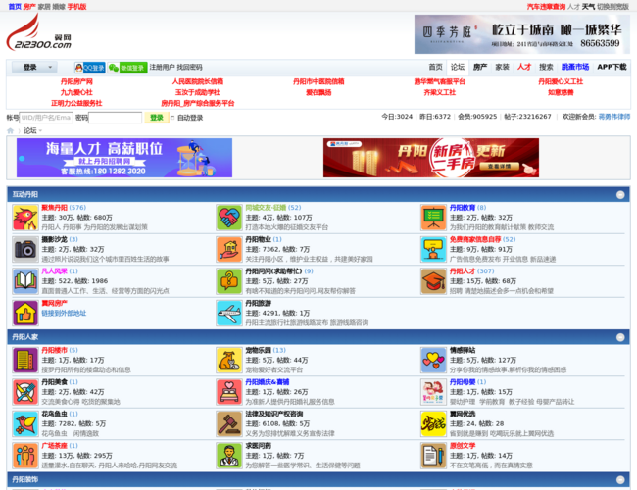Focus the 密码 password input field
637x490 pixels.
[x=116, y=118]
